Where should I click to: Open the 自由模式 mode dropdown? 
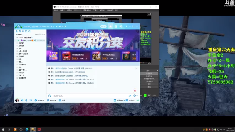[x=20, y=35]
